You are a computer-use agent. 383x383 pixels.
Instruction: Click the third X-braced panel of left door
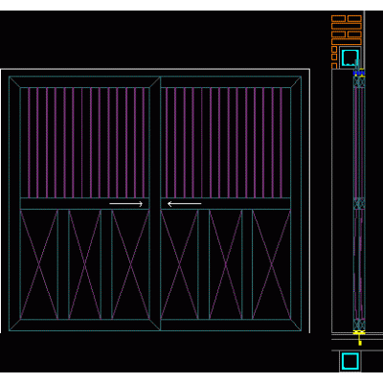pos(130,264)
